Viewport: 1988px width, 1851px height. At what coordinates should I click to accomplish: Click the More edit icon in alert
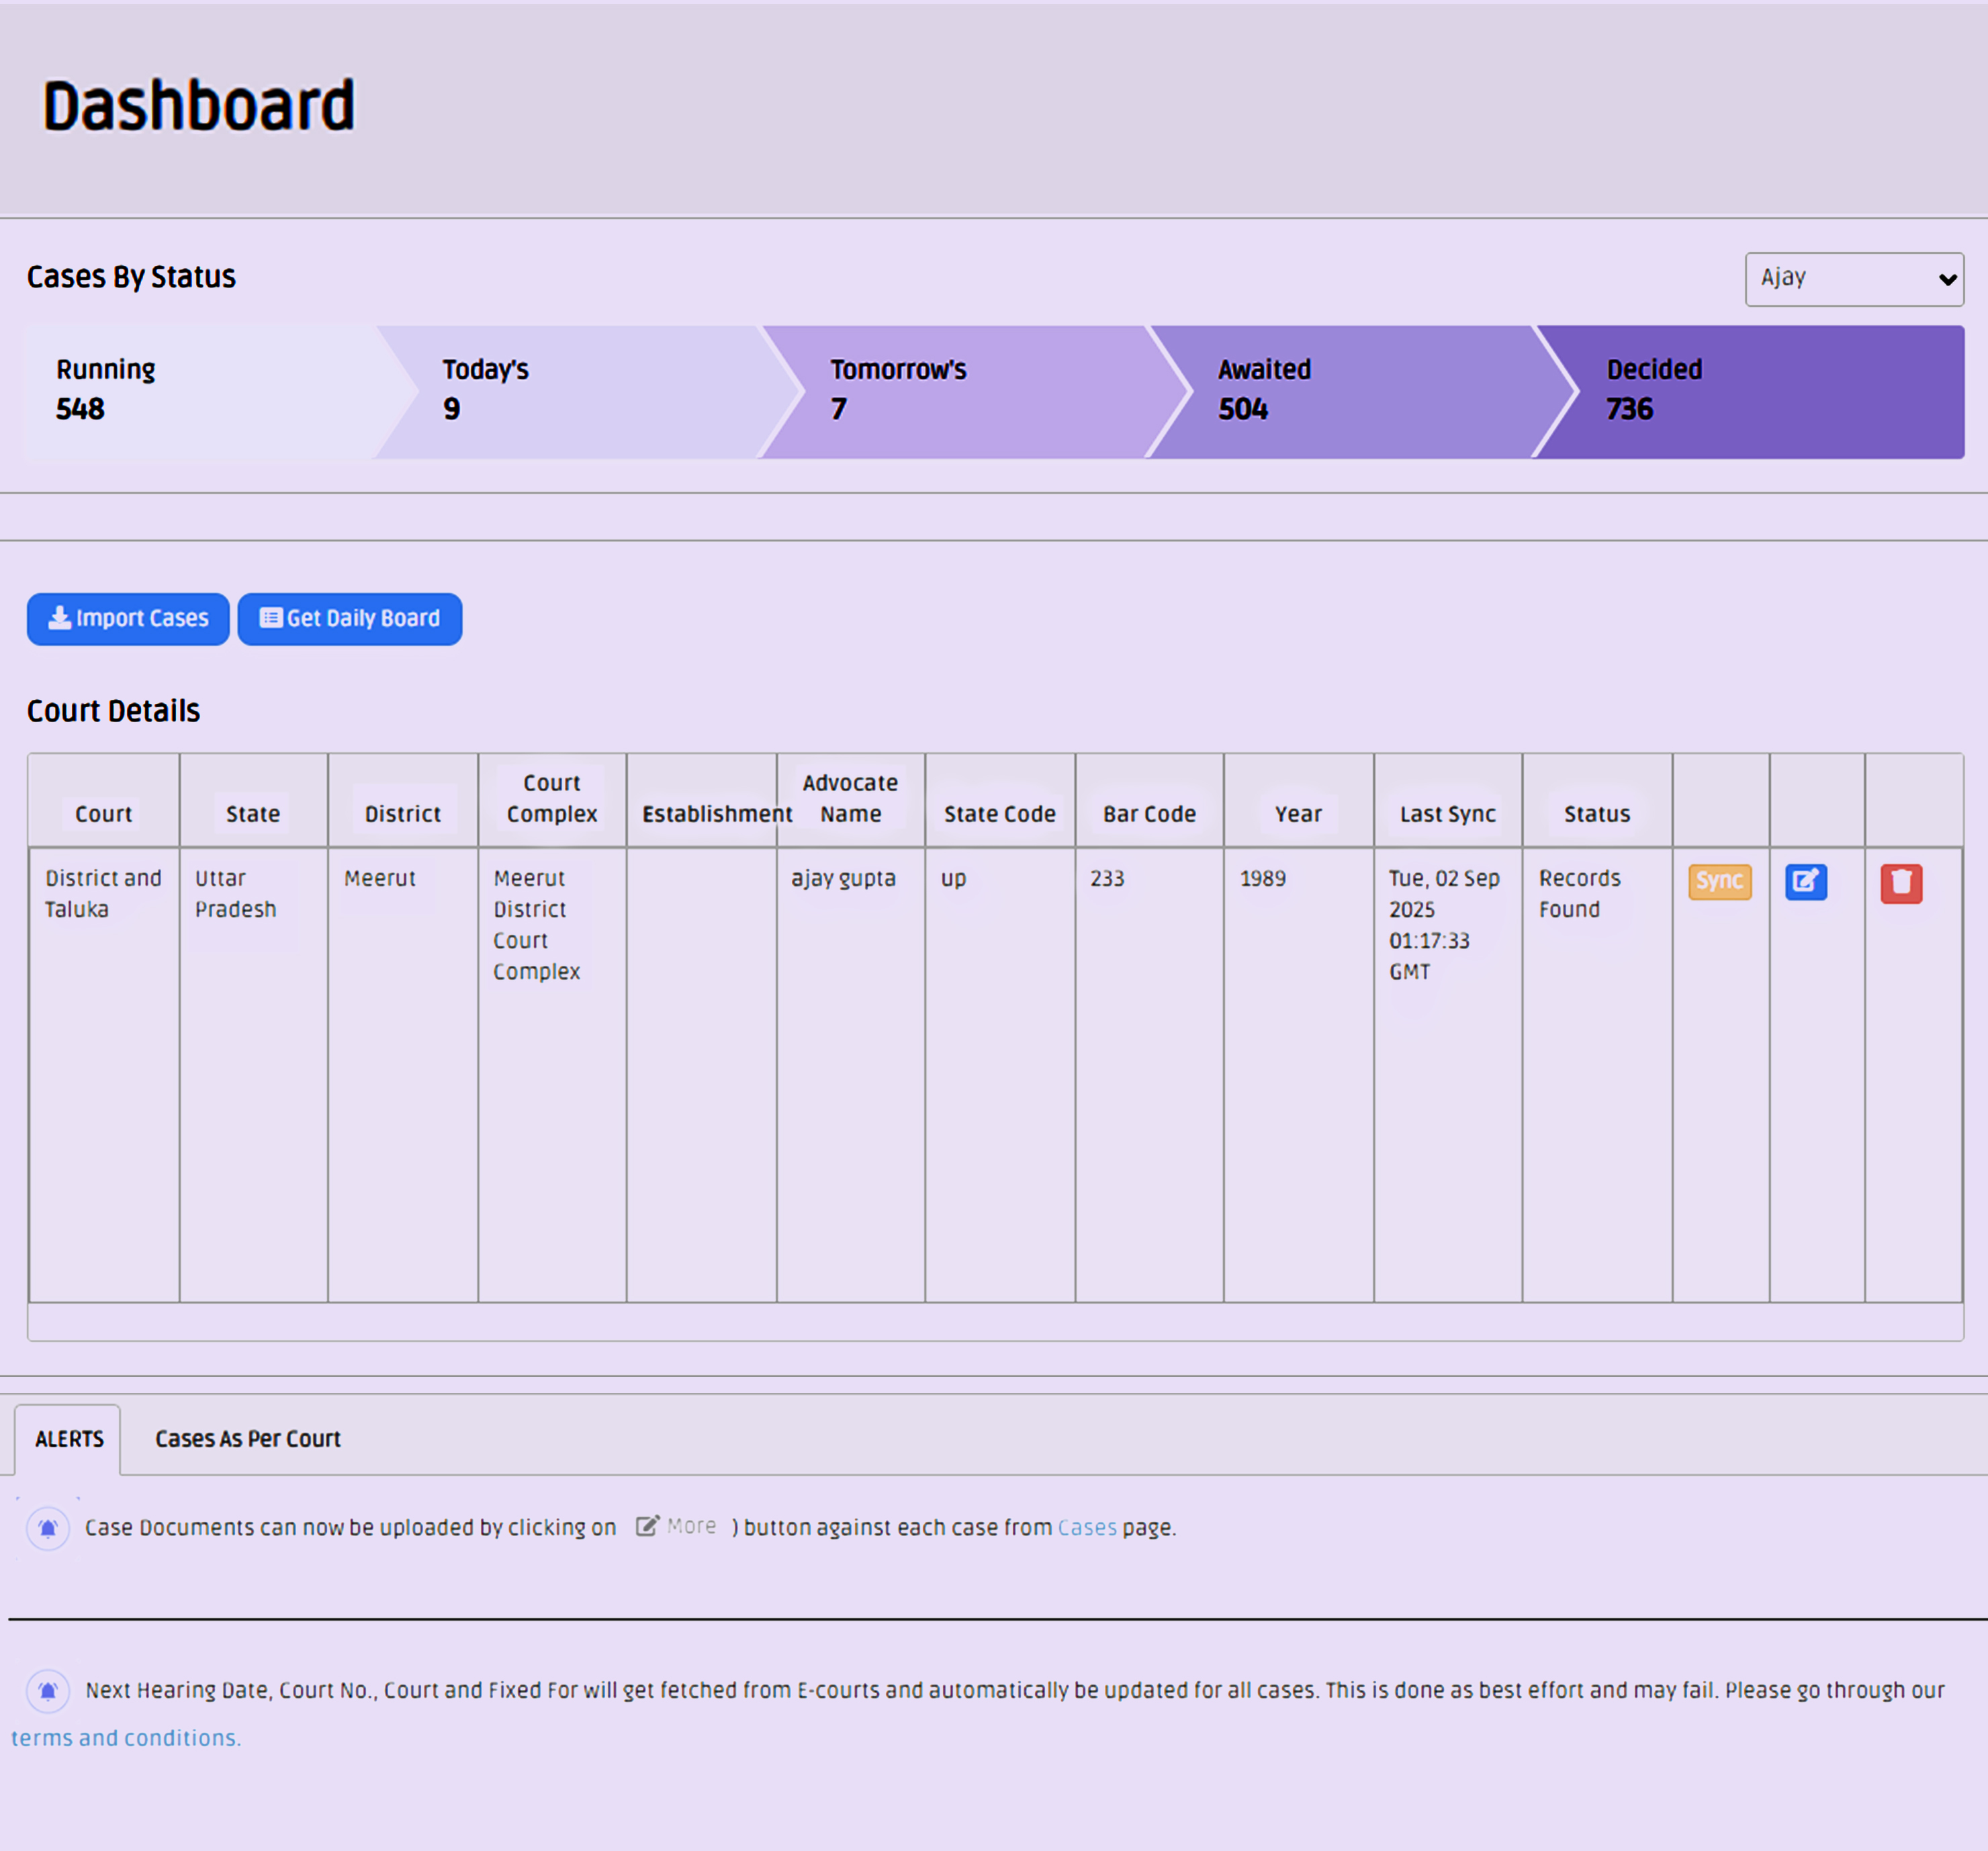click(x=648, y=1526)
